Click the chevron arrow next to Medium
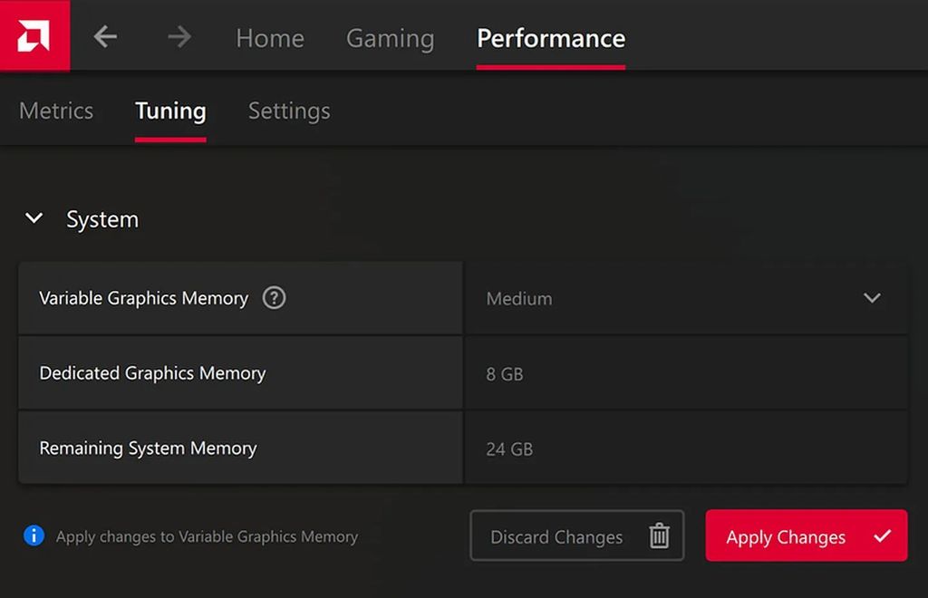Screen dimensions: 928x598 873,298
